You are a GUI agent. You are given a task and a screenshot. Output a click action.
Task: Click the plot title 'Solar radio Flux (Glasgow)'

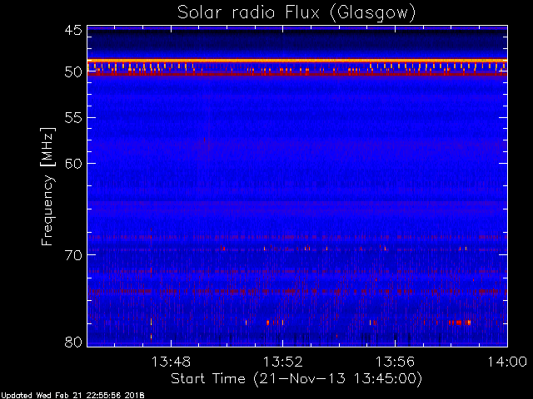pyautogui.click(x=296, y=13)
